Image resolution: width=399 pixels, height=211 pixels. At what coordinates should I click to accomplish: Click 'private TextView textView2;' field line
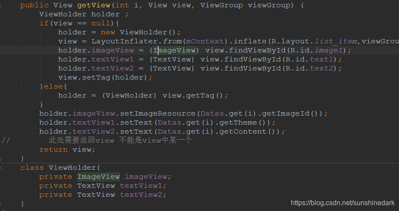click(103, 195)
